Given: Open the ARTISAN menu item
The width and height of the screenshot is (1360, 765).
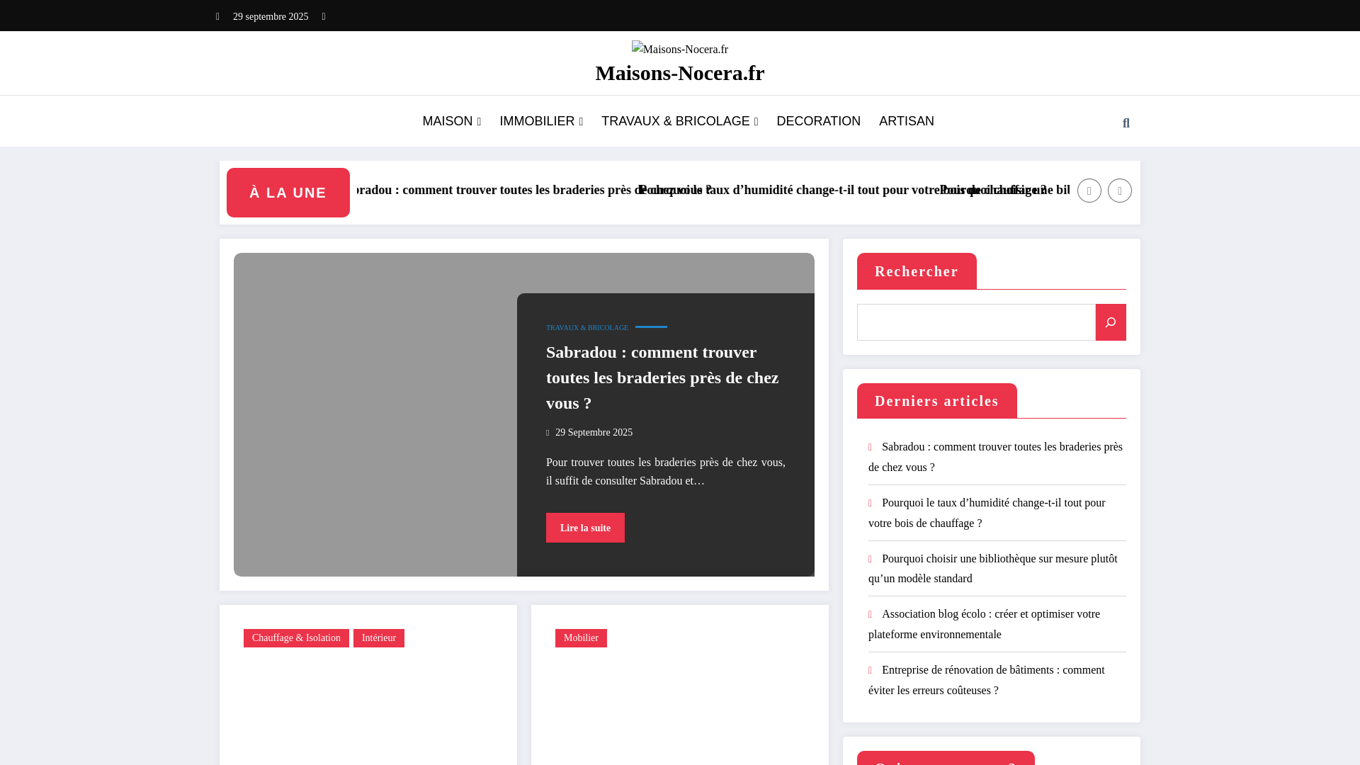Looking at the screenshot, I should point(906,121).
